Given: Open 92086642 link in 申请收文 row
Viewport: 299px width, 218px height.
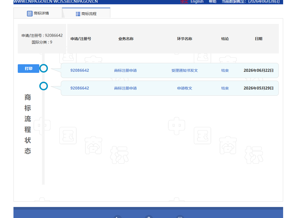Looking at the screenshot, I should click(x=79, y=88).
